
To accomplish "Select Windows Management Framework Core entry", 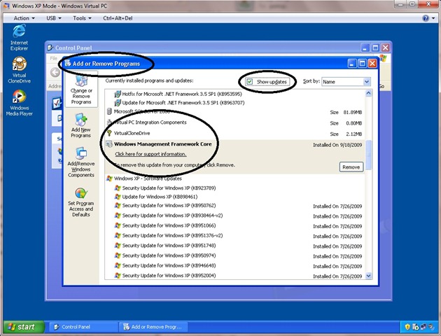I will tap(163, 144).
